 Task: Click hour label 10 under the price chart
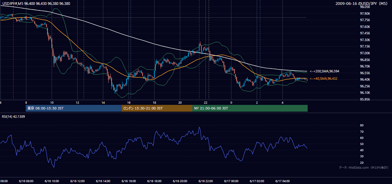pyautogui.click(x=52, y=102)
